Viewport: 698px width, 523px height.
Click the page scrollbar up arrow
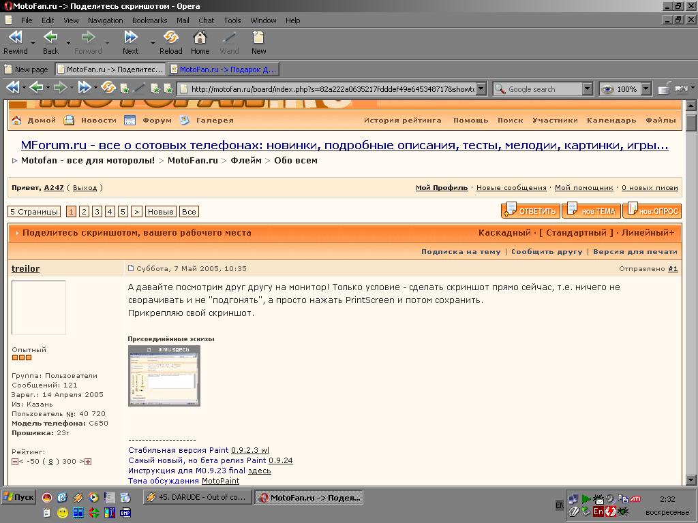[691, 106]
